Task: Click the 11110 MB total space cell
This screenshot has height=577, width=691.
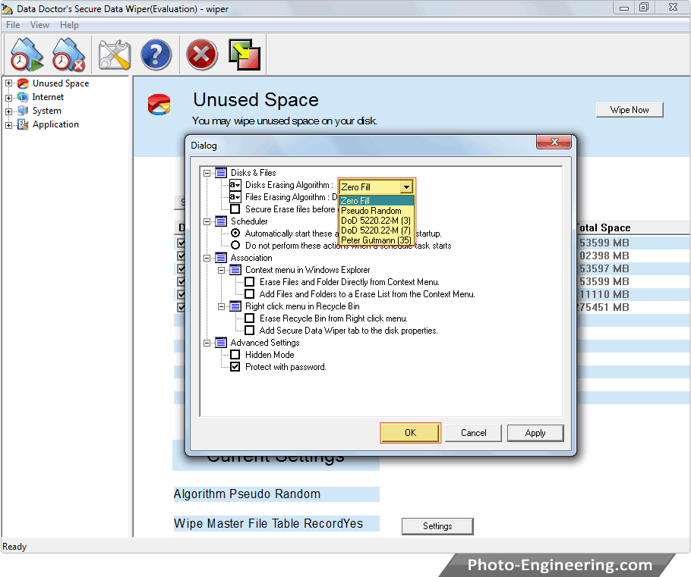Action: pyautogui.click(x=604, y=294)
